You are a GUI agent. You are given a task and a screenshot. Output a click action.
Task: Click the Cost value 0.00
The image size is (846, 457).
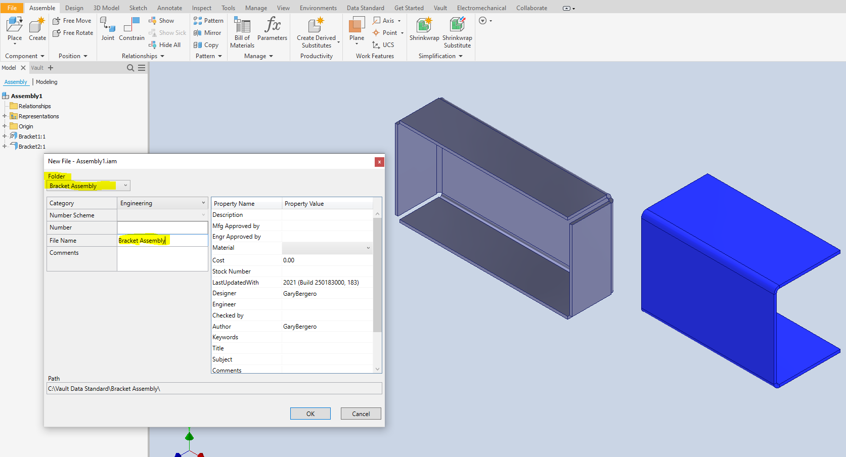[289, 260]
